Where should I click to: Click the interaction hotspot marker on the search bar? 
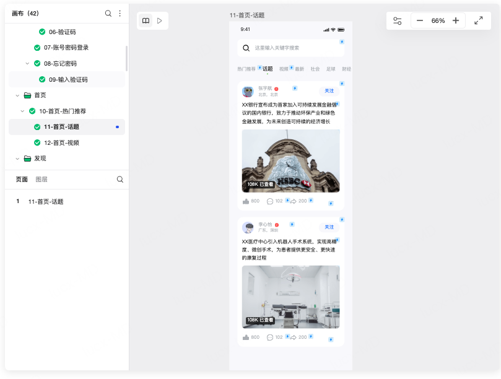point(342,41)
